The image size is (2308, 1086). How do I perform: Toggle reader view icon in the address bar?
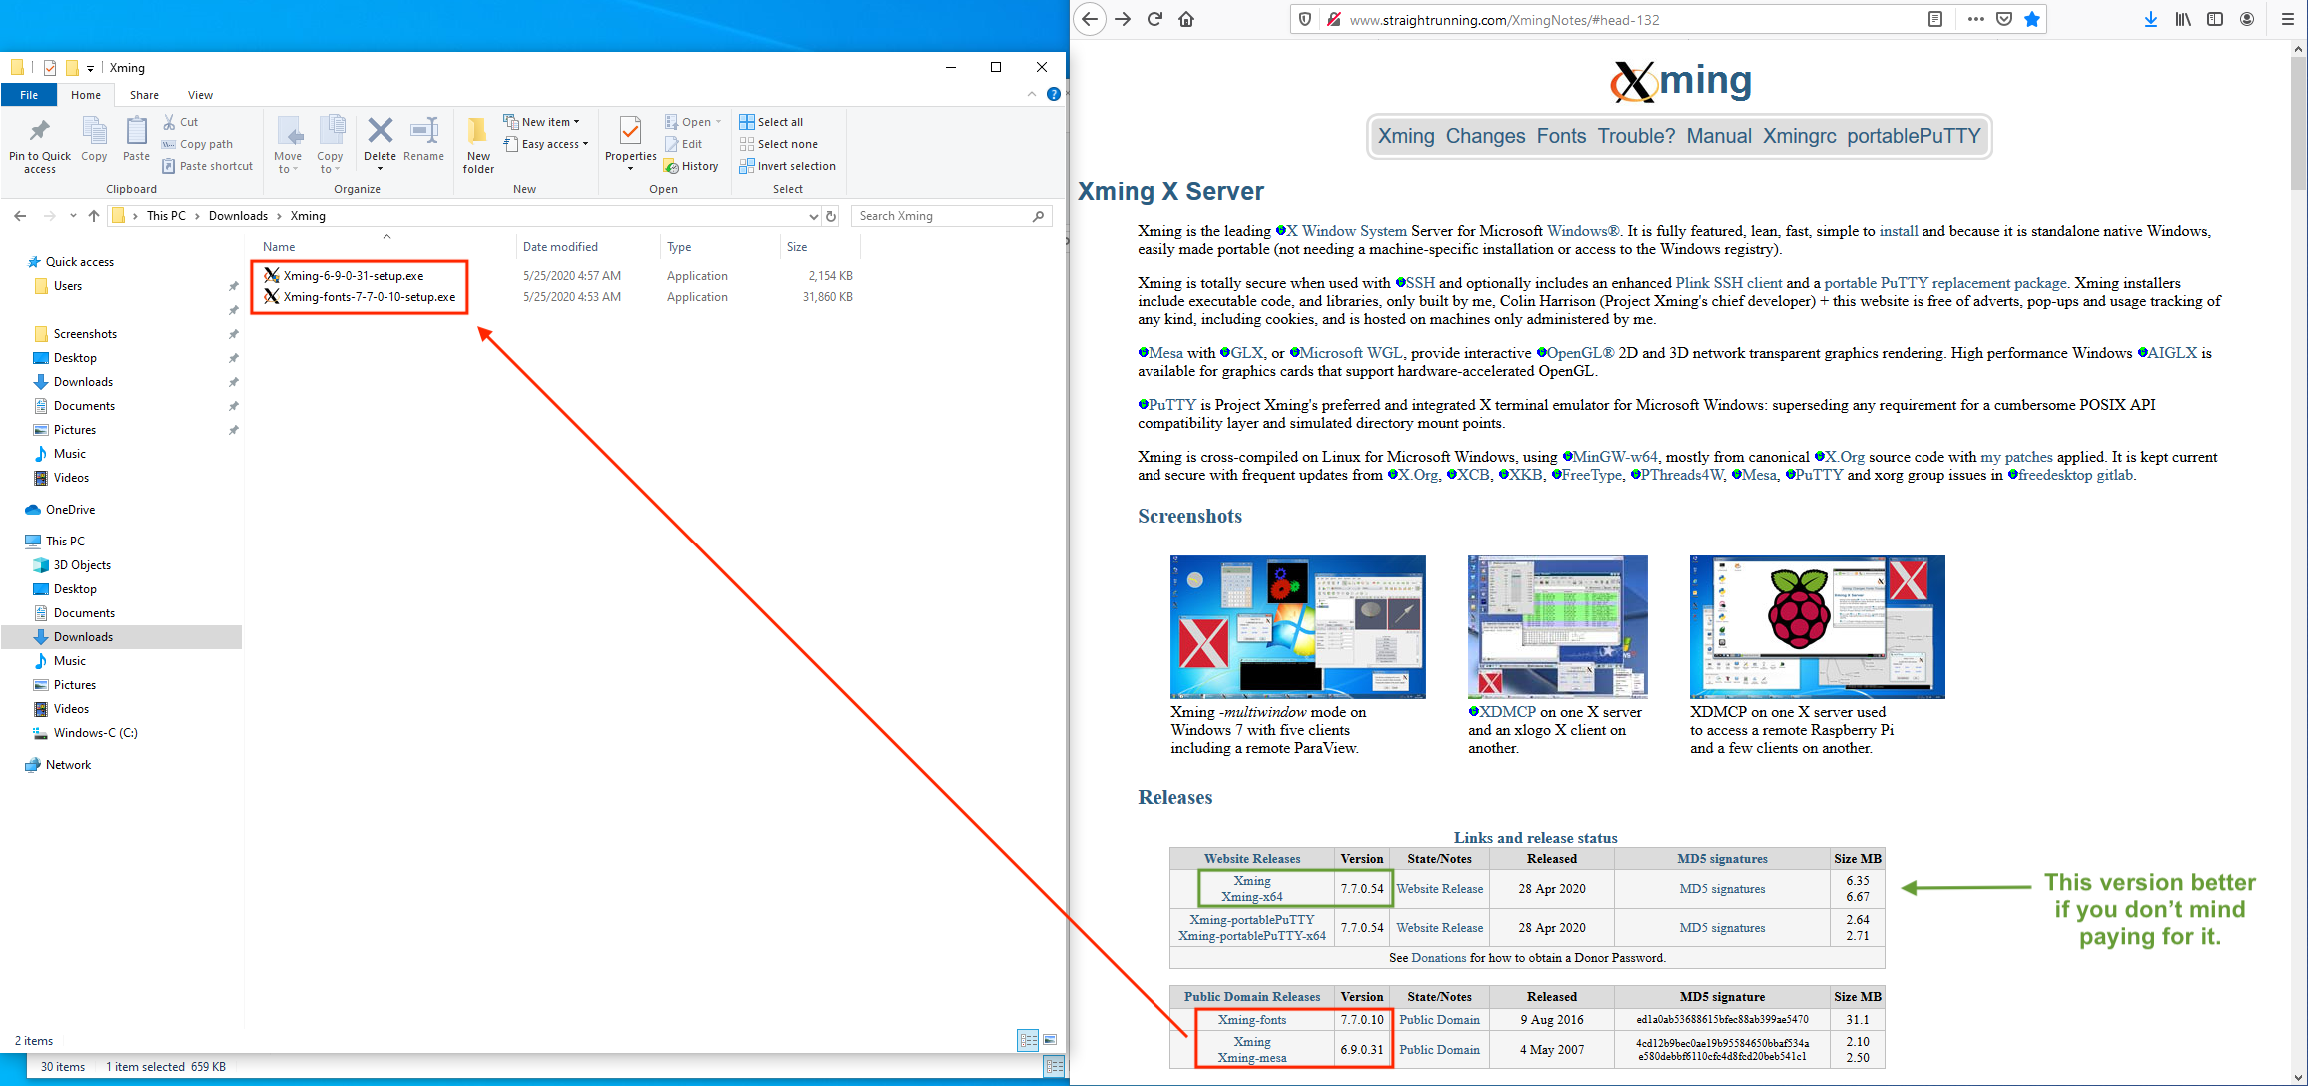coord(1934,19)
